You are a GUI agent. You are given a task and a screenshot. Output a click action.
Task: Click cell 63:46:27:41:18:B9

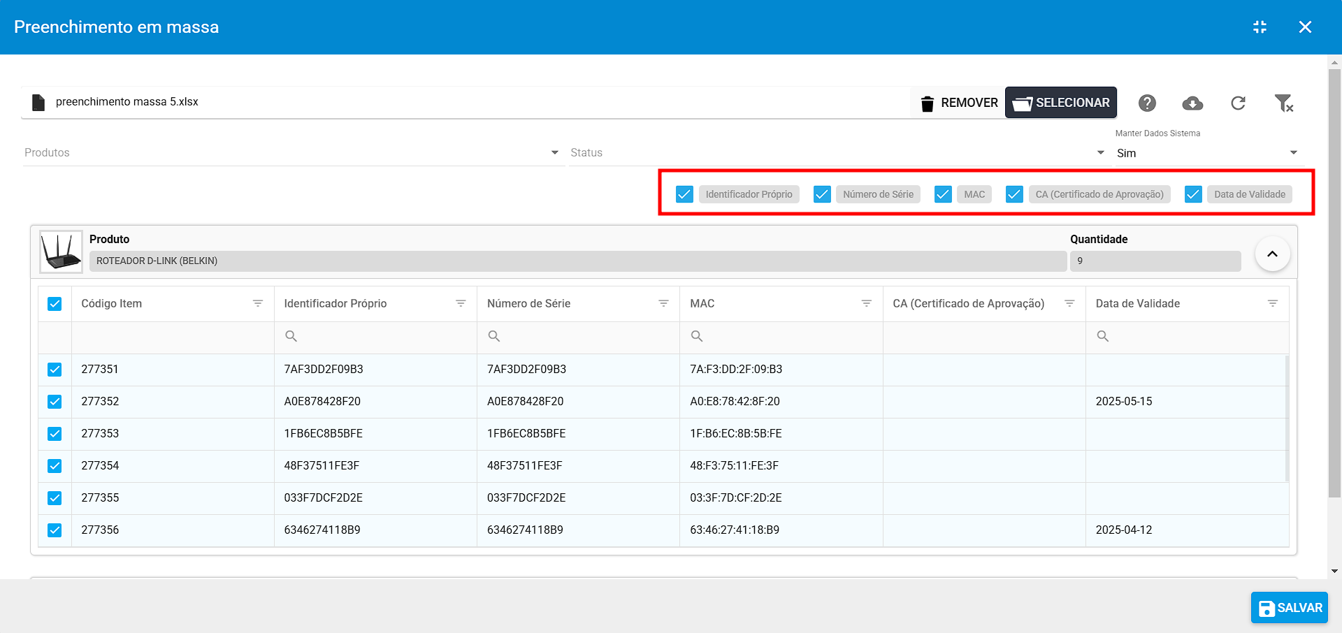(781, 530)
